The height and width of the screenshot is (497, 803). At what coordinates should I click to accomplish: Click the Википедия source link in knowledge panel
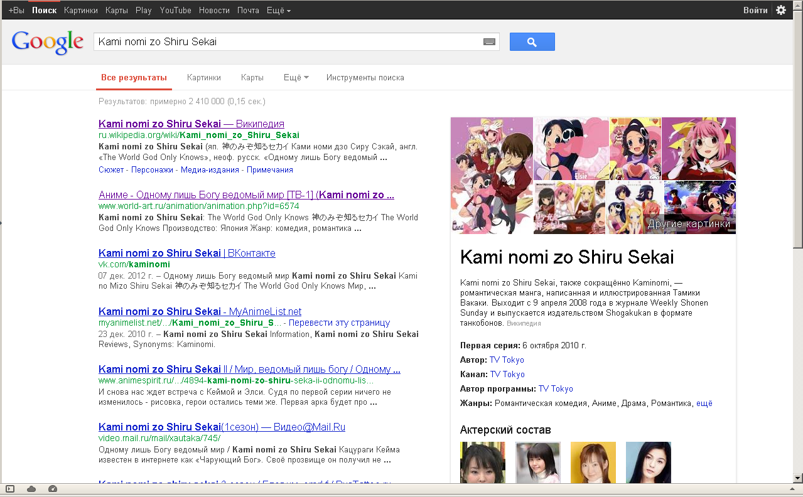524,324
